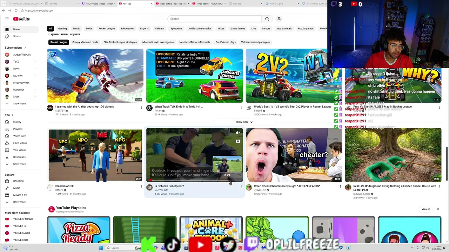
Task: Click the Windows taskbar search box
Action: pos(120,248)
